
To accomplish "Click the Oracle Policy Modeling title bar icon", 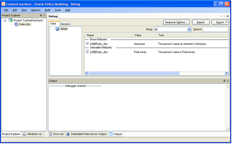I will tap(3, 4).
